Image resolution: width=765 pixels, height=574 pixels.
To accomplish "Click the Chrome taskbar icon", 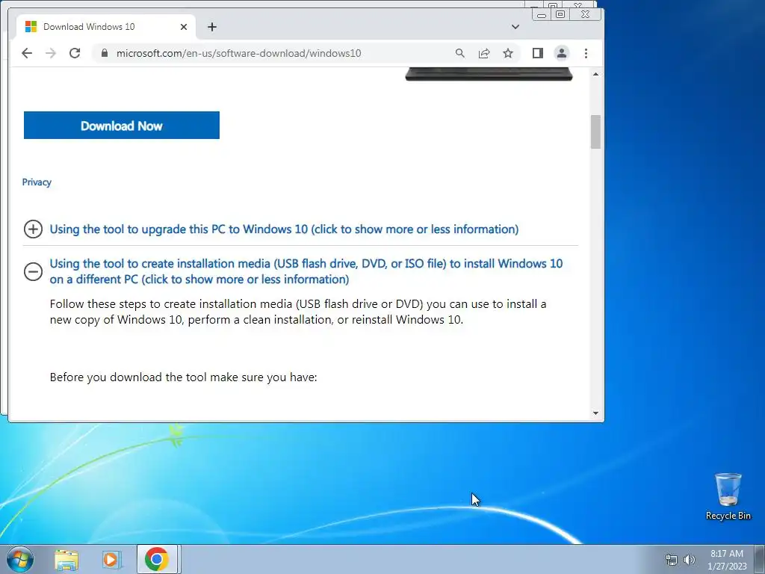I will point(157,559).
